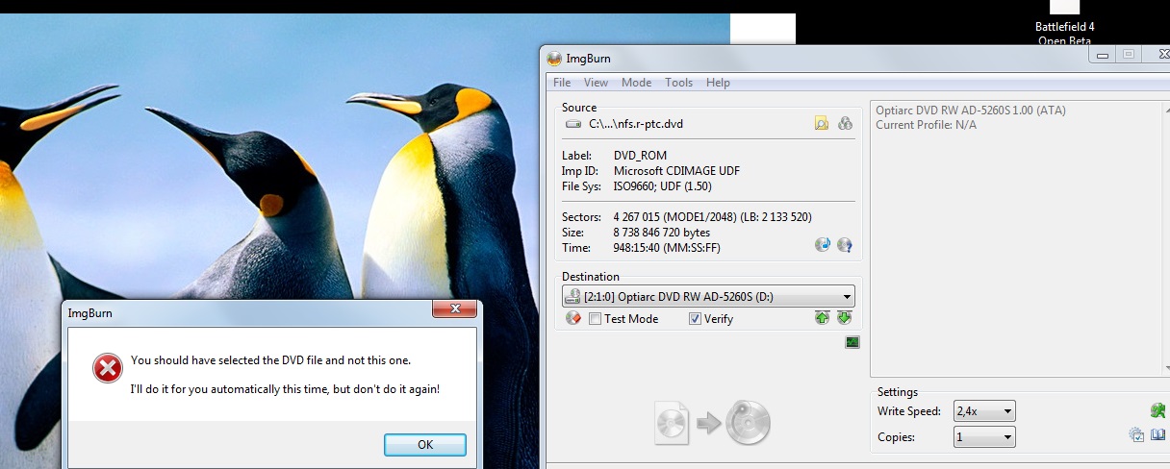Click the source path C:\...\nfs.r-ptc.dvd
This screenshot has width=1170, height=469.
tap(636, 124)
